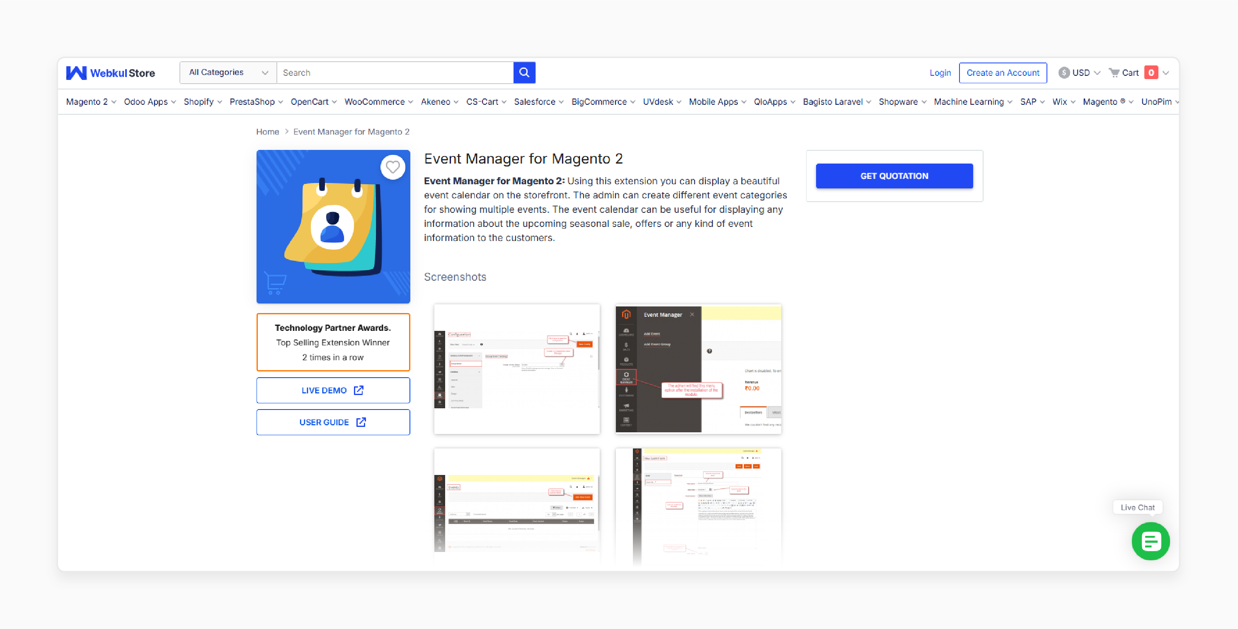The width and height of the screenshot is (1238, 629).
Task: Click the shopping cart icon
Action: [1114, 72]
